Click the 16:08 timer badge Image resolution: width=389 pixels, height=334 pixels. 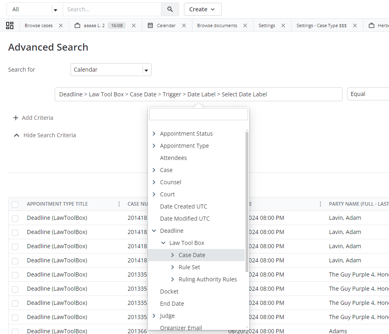[117, 26]
